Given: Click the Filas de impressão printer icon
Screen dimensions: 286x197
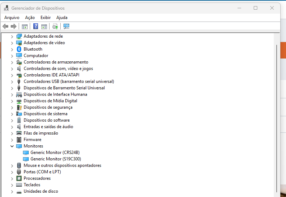Looking at the screenshot, I should 19,133.
